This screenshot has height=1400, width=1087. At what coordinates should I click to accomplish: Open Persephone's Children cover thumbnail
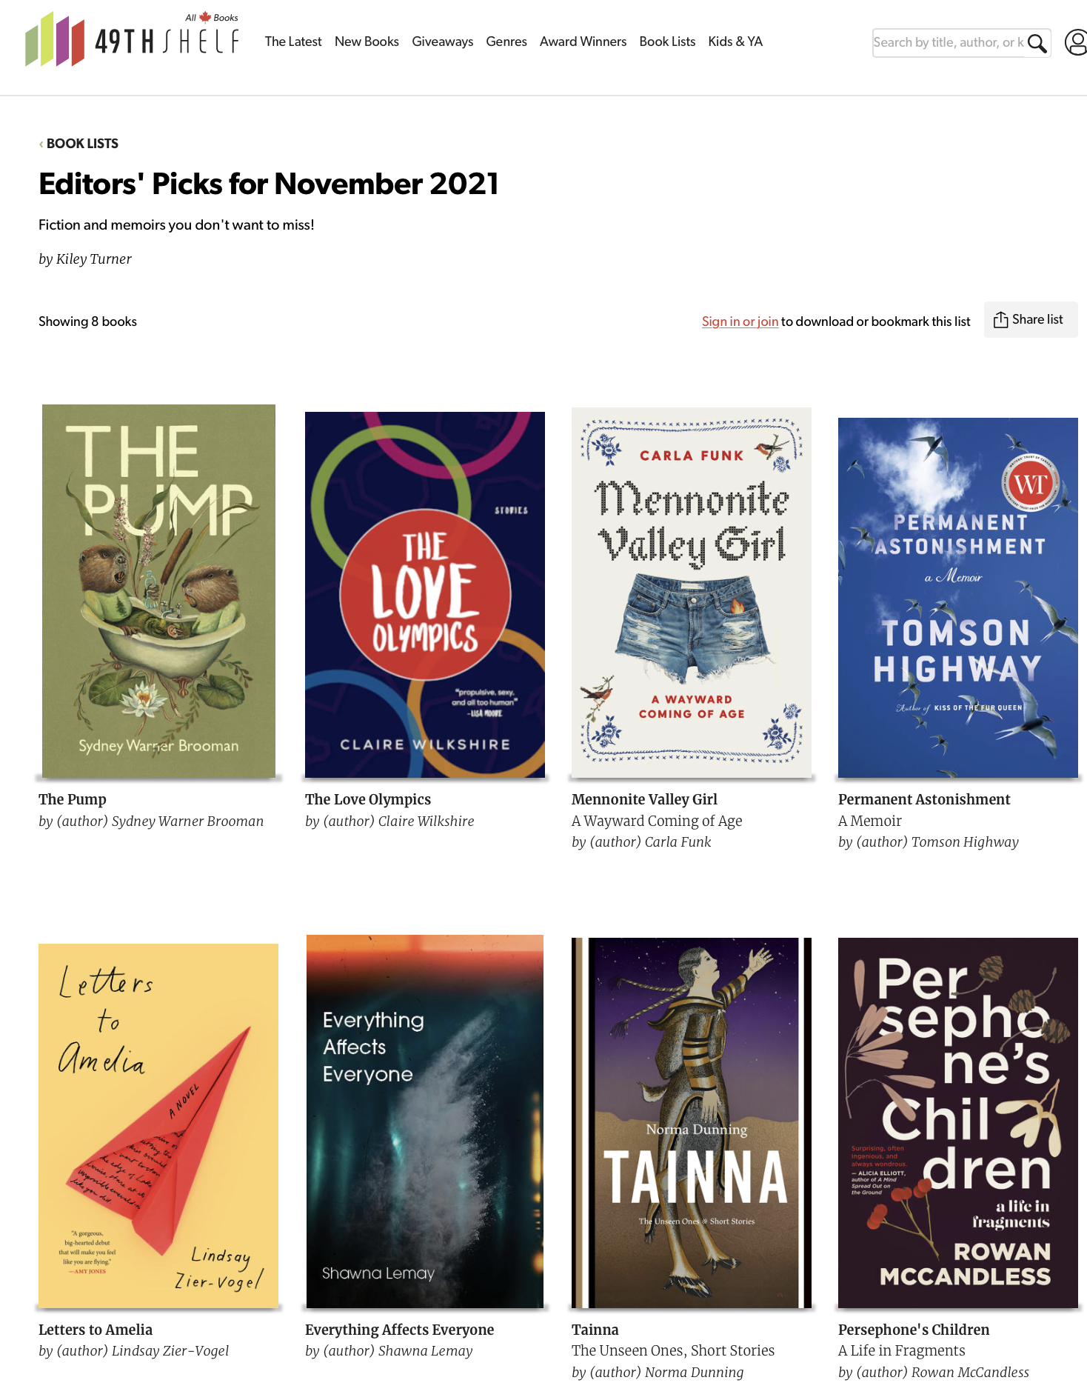tap(958, 1123)
